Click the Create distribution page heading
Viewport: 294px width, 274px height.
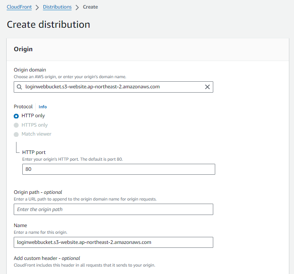49,25
